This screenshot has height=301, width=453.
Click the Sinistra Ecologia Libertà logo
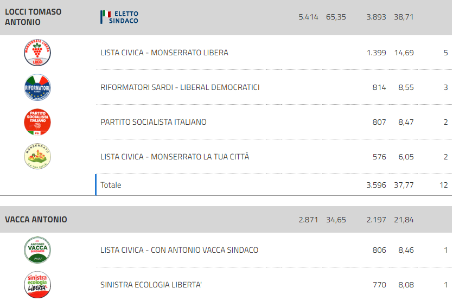(x=37, y=285)
